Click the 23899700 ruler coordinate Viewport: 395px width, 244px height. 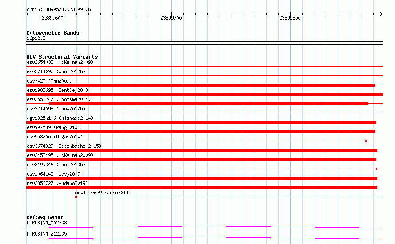point(171,18)
